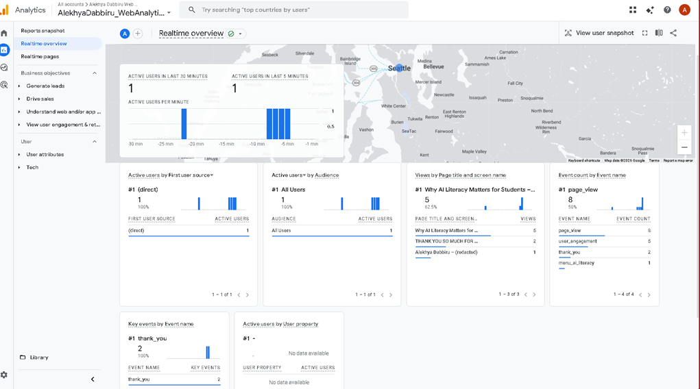Click the share report icon
This screenshot has height=389, width=700.
click(673, 33)
